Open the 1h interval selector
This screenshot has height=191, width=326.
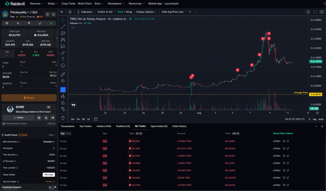tap(62, 12)
